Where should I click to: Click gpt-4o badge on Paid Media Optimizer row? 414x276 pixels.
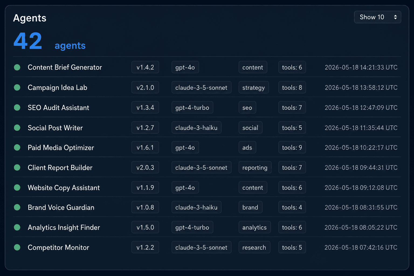(185, 147)
